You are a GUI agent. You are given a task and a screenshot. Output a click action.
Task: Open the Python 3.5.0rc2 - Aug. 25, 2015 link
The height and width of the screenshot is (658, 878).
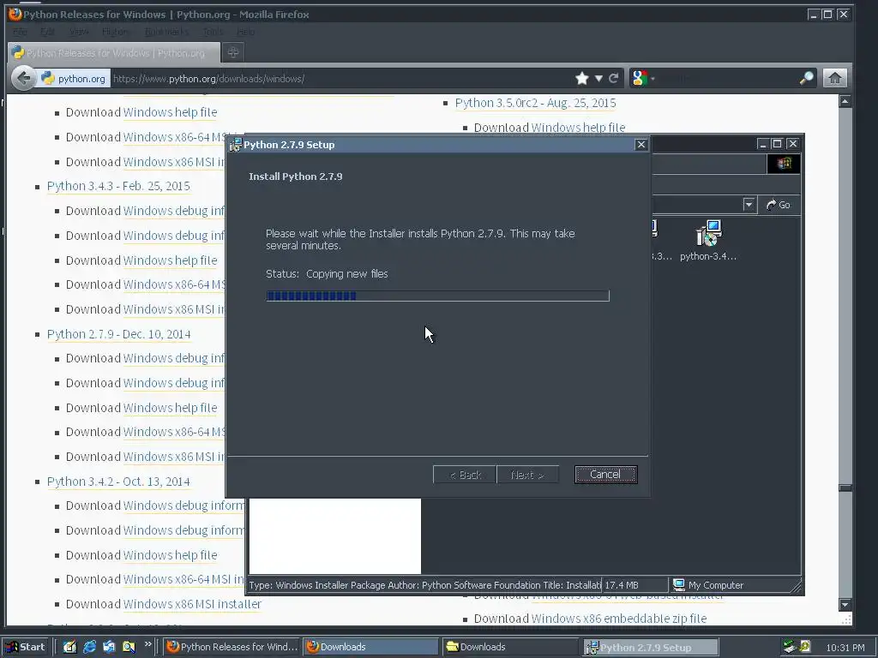[535, 103]
